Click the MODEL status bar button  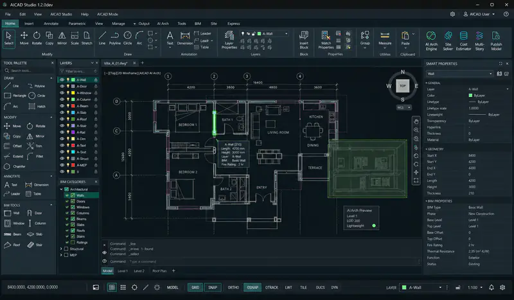(x=172, y=288)
